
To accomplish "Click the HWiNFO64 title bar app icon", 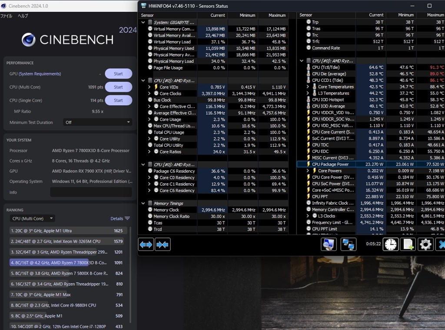I will click(x=143, y=6).
